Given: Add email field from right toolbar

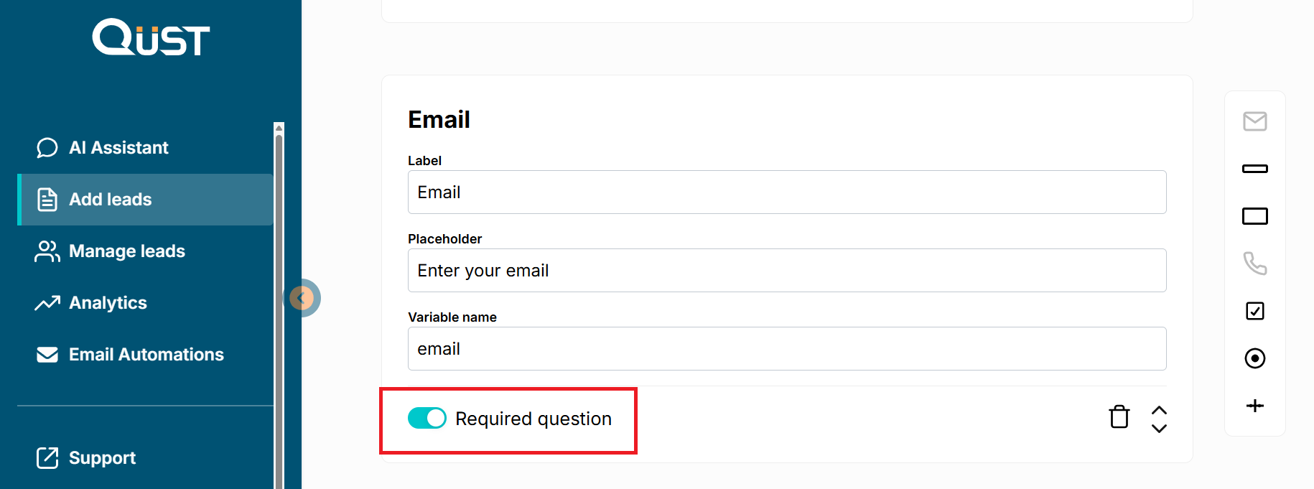Looking at the screenshot, I should 1254,121.
